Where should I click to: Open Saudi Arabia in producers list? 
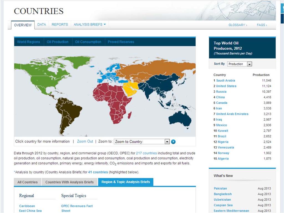tap(225, 80)
